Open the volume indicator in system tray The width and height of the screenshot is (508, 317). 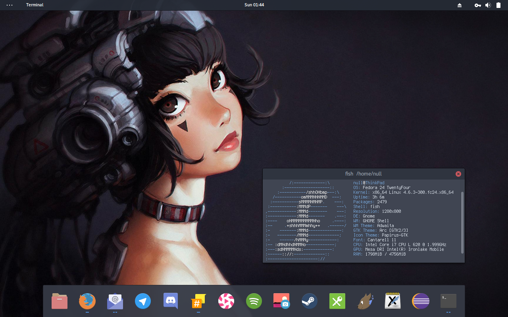click(488, 5)
